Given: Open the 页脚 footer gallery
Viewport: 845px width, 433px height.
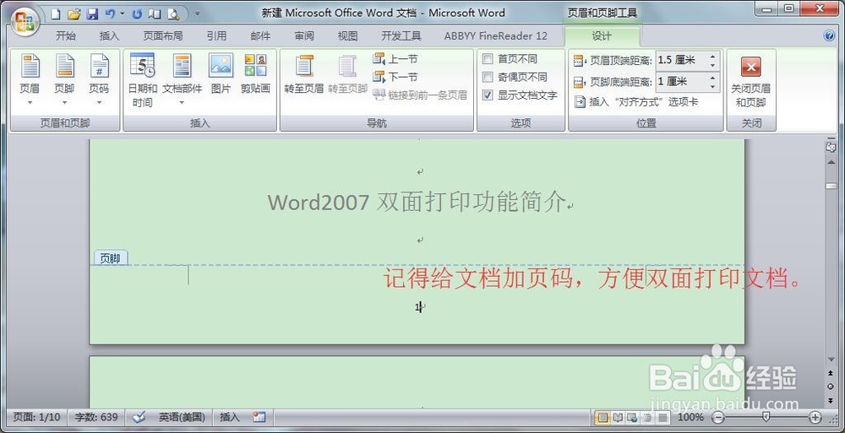Looking at the screenshot, I should coord(64,79).
